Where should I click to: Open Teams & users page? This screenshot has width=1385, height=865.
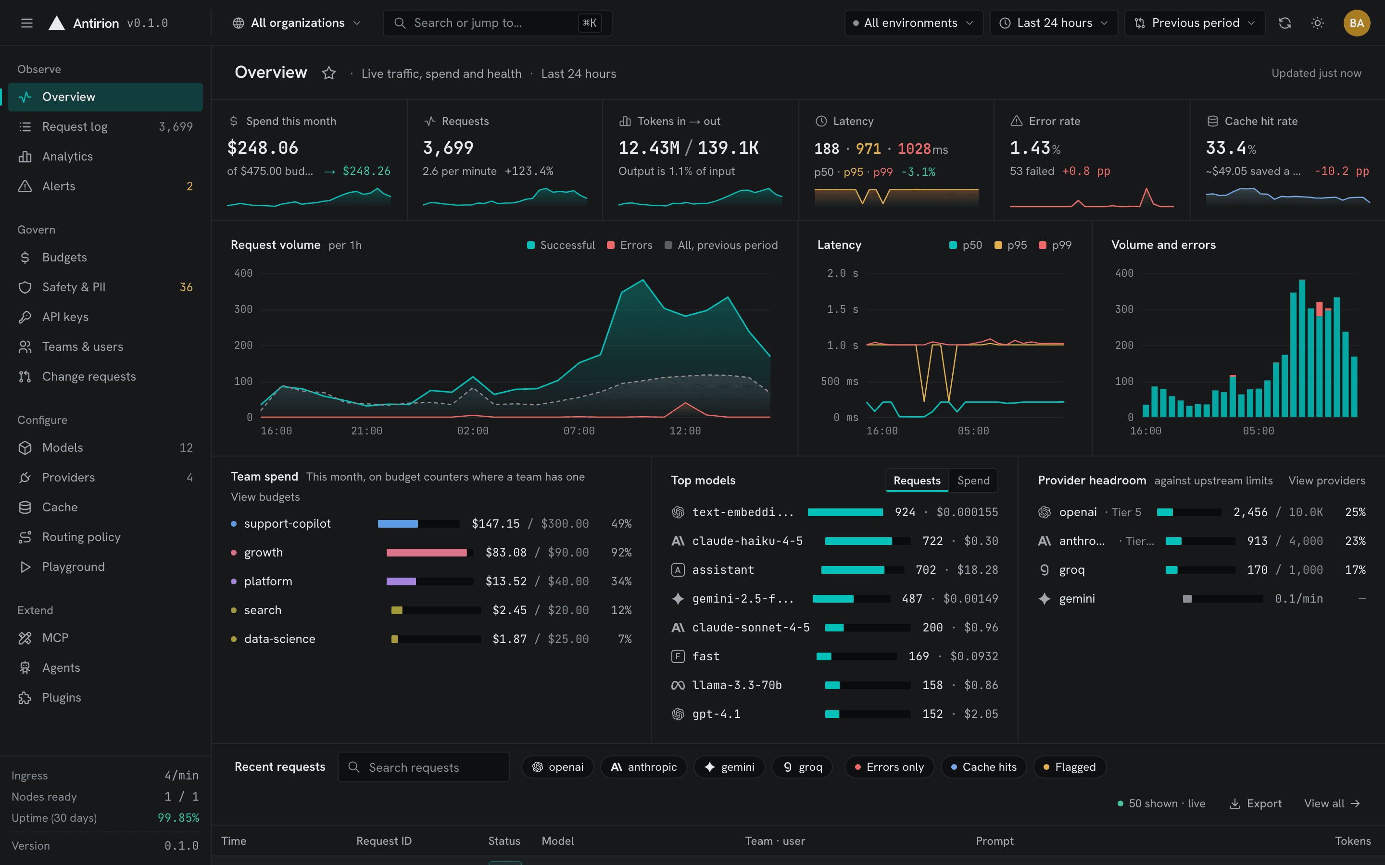105,346
